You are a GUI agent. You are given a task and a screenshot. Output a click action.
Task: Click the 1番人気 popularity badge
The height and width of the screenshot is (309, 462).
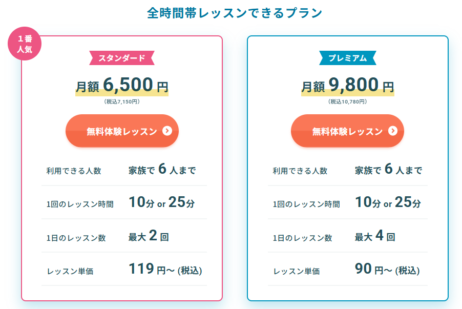pos(24,44)
